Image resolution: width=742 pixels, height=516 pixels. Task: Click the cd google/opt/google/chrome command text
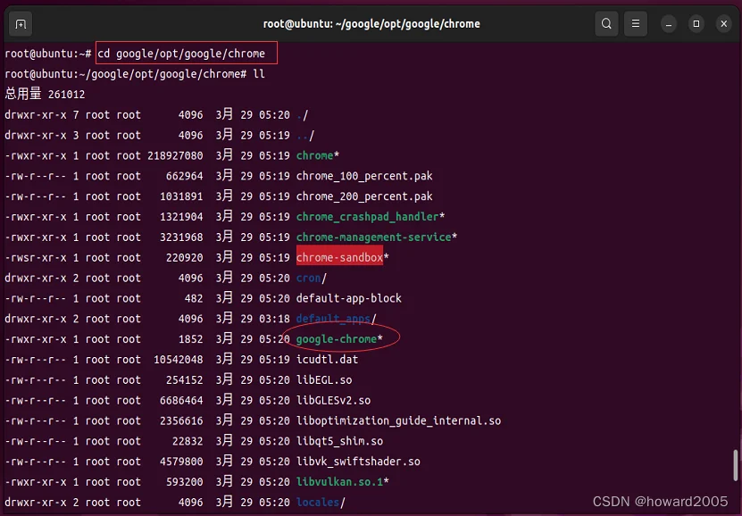click(x=181, y=54)
